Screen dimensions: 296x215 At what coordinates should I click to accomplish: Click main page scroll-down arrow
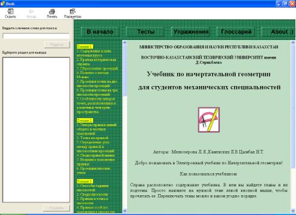(293, 211)
